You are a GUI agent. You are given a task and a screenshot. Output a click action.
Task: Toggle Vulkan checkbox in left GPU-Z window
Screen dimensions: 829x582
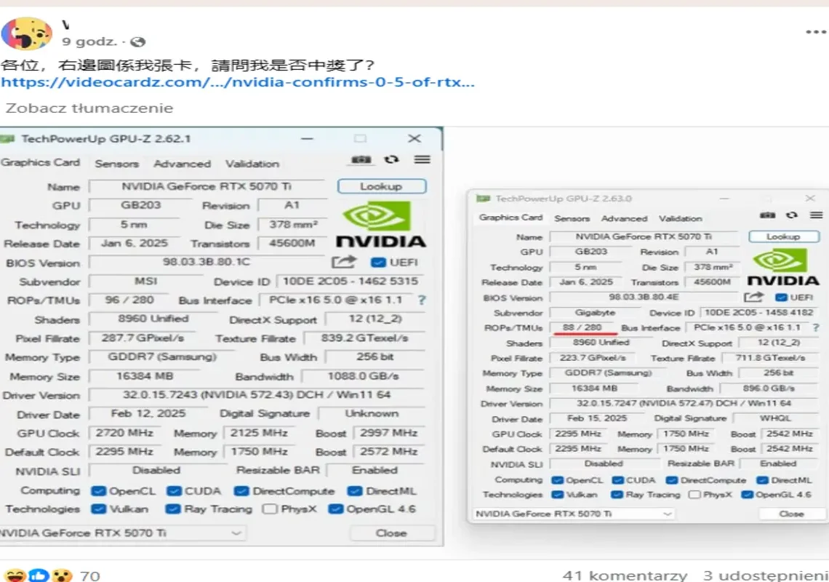click(98, 509)
